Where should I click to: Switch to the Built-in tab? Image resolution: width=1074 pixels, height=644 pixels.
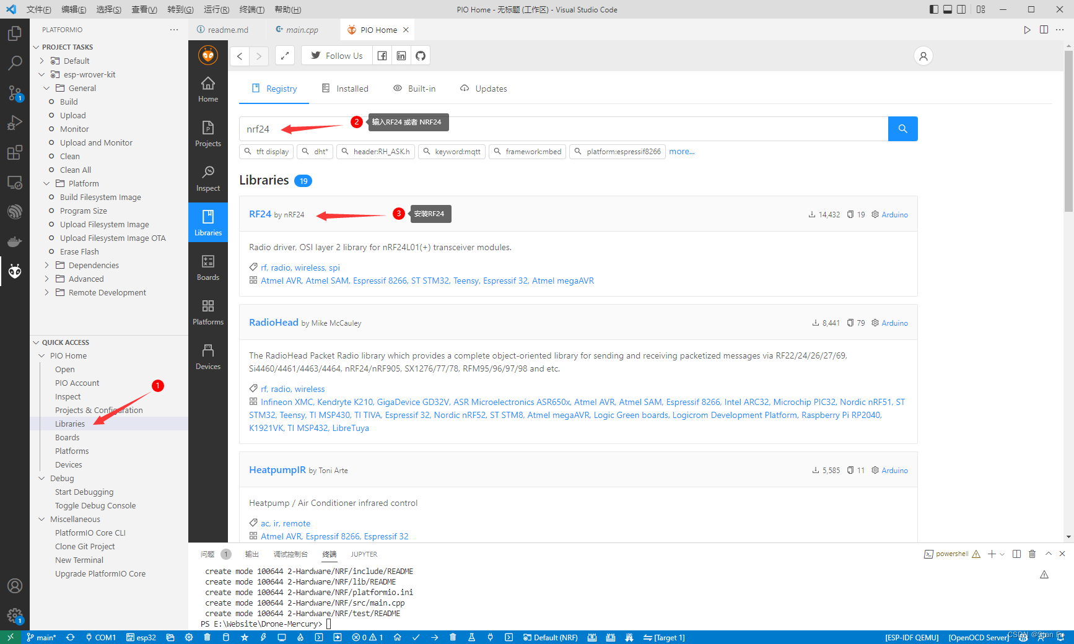(x=414, y=89)
